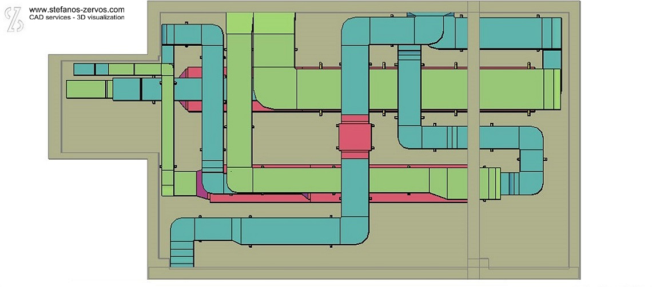652x287 pixels.
Task: Click the www.stefanos-zervos.com website text
Action: point(77,10)
